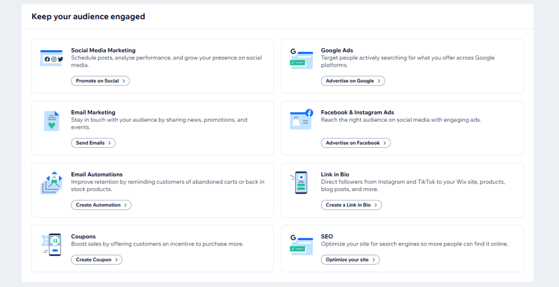This screenshot has height=287, width=559.
Task: Open the Email Automations heading
Action: tap(97, 175)
